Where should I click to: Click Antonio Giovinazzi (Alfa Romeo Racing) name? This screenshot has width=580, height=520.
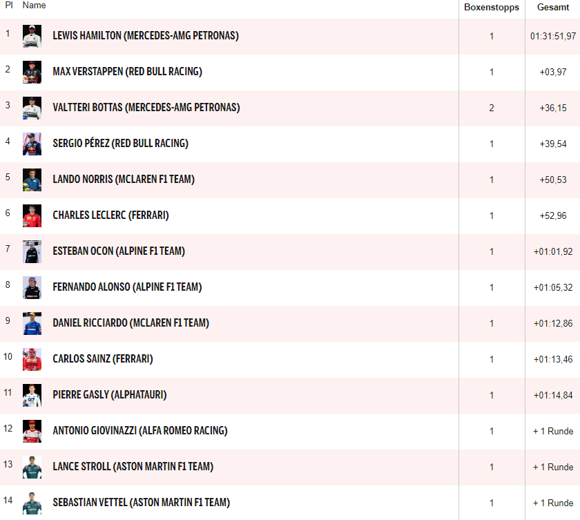tap(140, 431)
